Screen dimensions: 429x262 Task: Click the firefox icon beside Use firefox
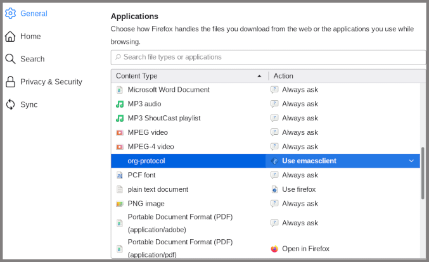(x=274, y=189)
